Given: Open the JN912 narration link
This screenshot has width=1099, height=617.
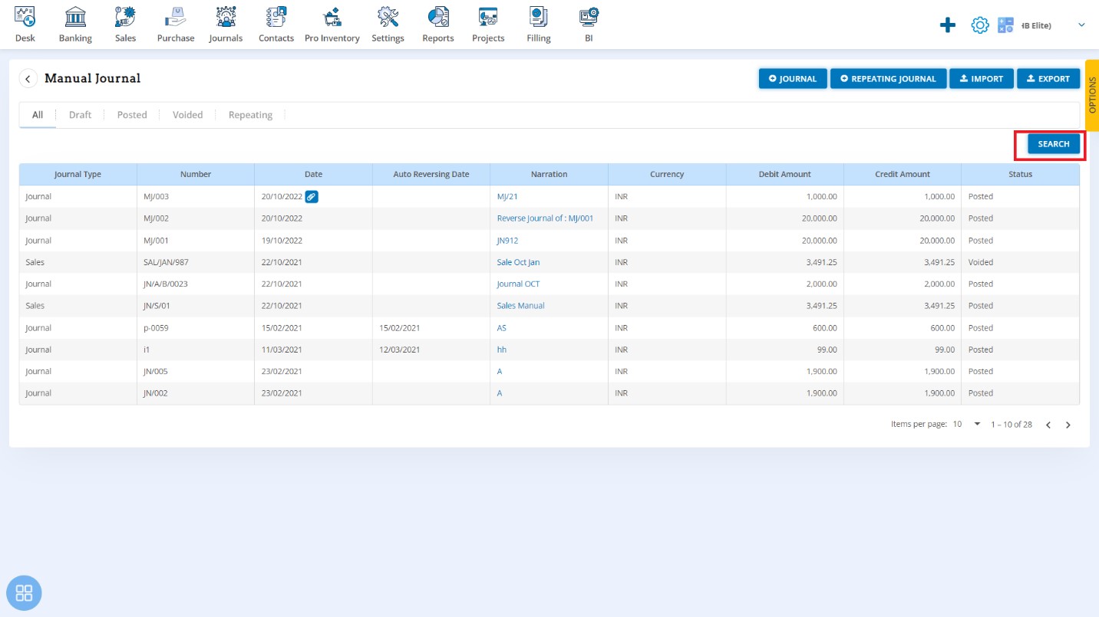Looking at the screenshot, I should 507,241.
